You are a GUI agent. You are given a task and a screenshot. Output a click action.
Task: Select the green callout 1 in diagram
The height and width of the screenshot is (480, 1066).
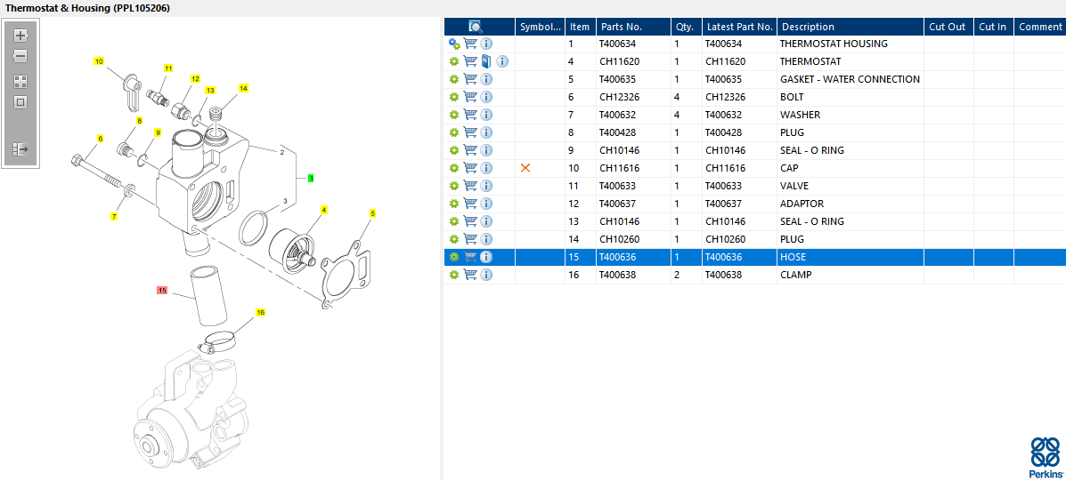[311, 178]
